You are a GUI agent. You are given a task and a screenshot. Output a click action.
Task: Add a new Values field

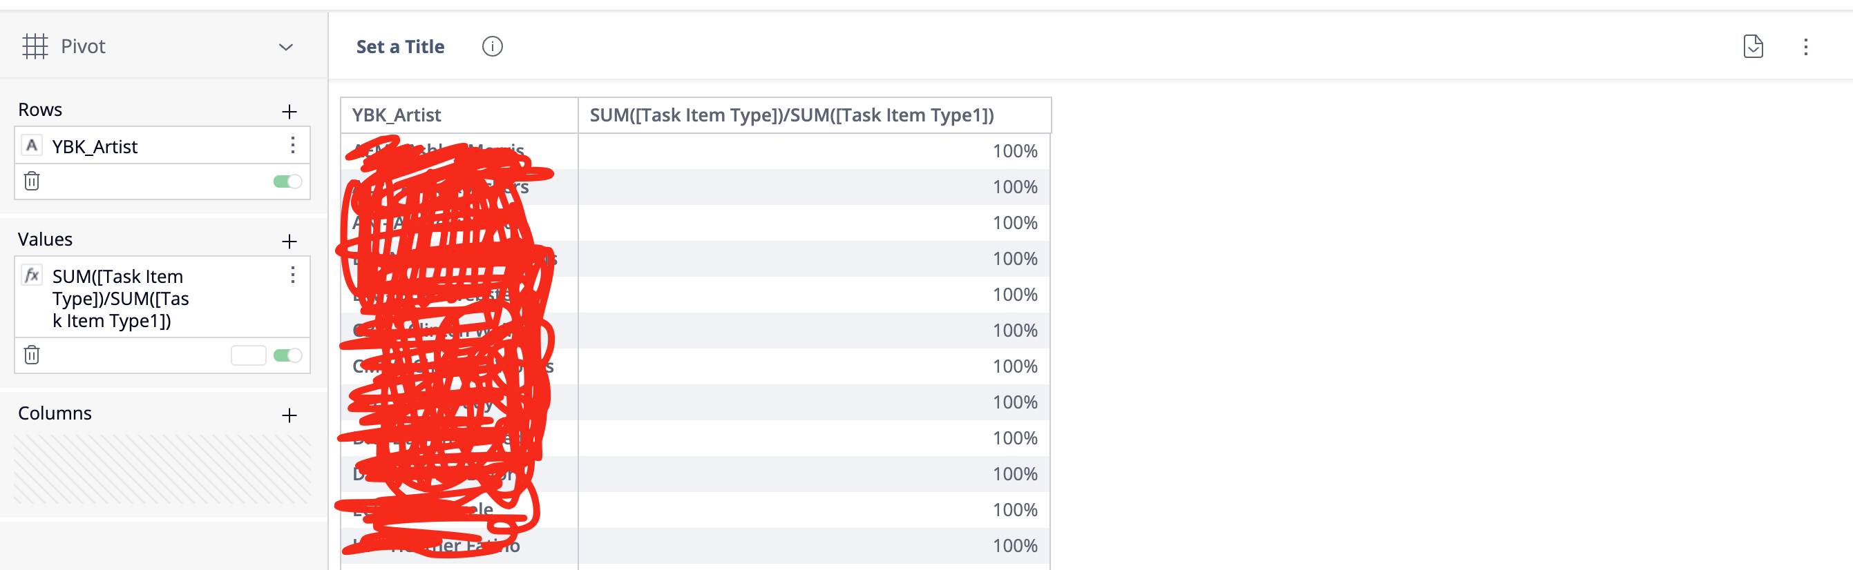click(289, 242)
